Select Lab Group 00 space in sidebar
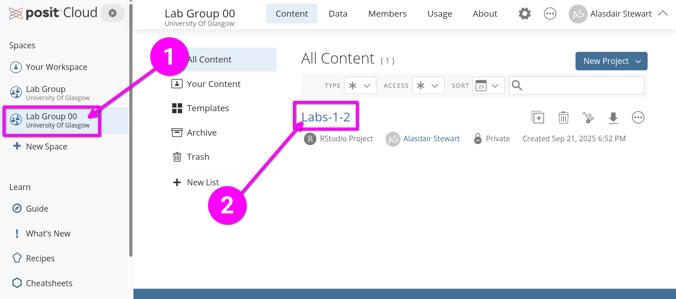The height and width of the screenshot is (299, 676). 51,120
